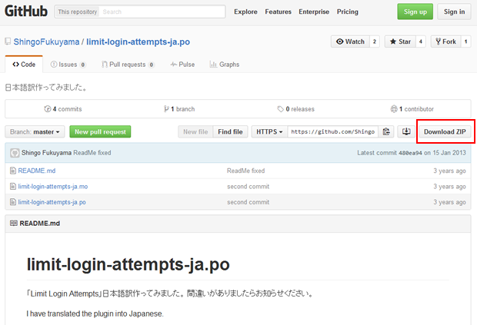The width and height of the screenshot is (477, 325).
Task: Fork this repository
Action: coord(445,41)
